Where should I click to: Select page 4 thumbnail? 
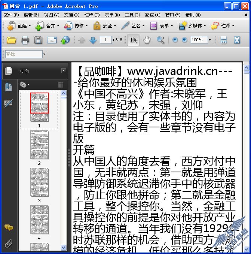tap(39, 220)
